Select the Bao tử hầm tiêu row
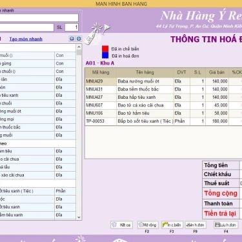The image size is (242, 242). 163,113
